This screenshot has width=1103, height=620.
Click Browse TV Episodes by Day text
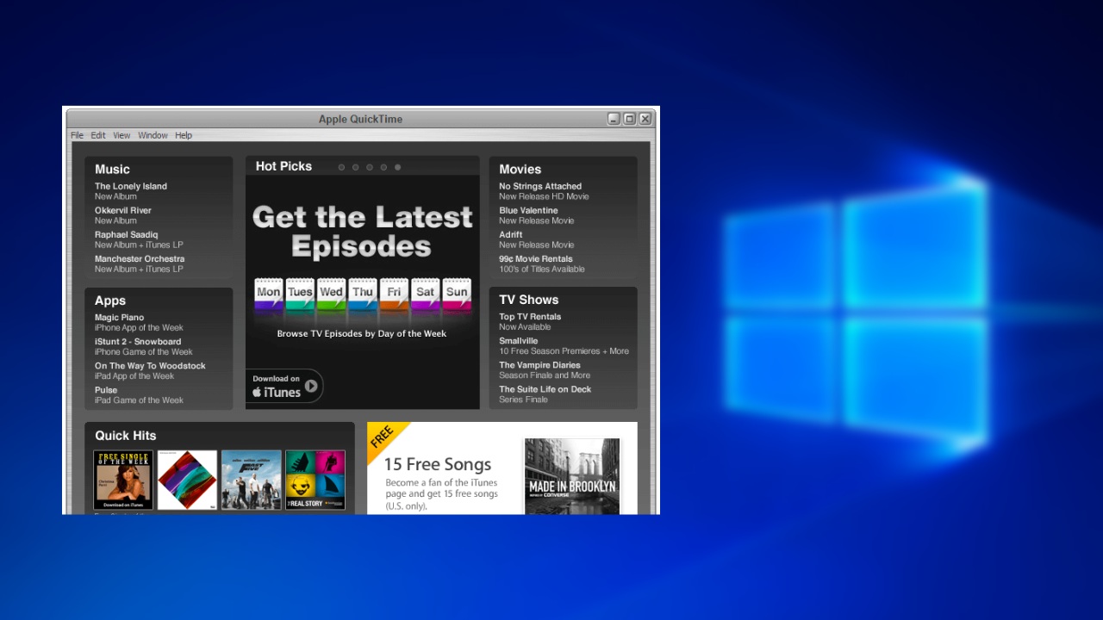pos(362,333)
